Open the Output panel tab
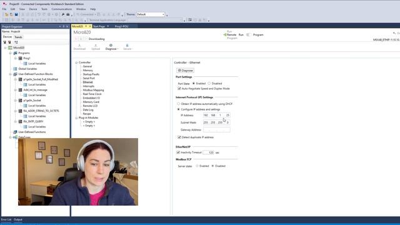Screen dimensions: 400x225 [x=18, y=219]
